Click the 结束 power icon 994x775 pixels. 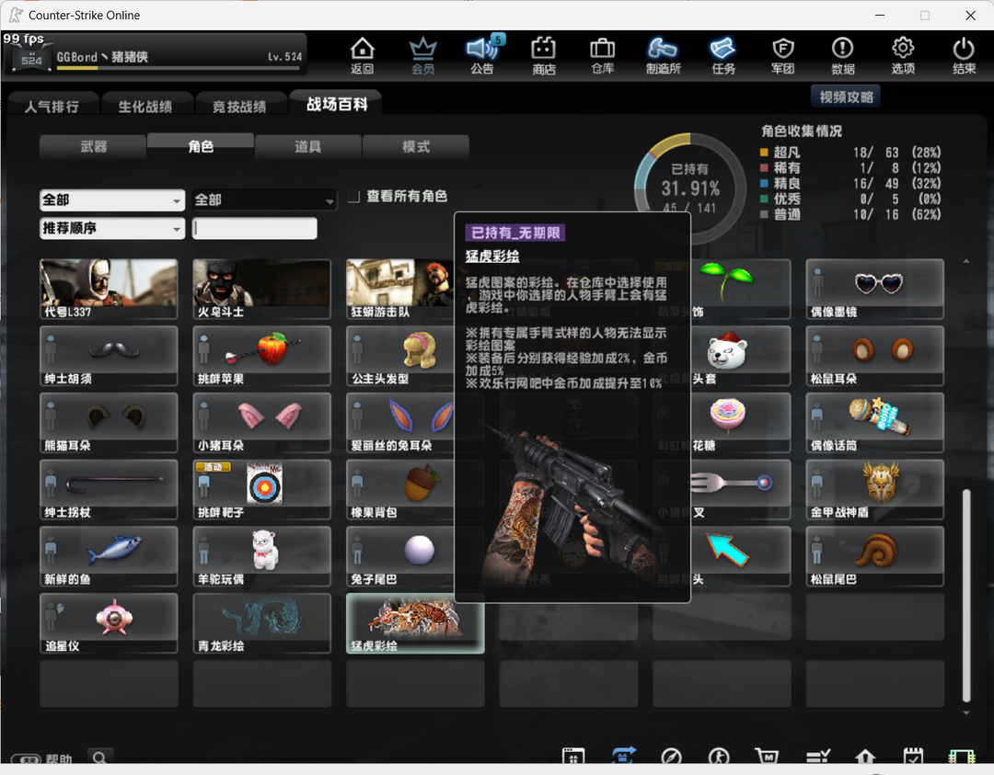click(x=964, y=56)
